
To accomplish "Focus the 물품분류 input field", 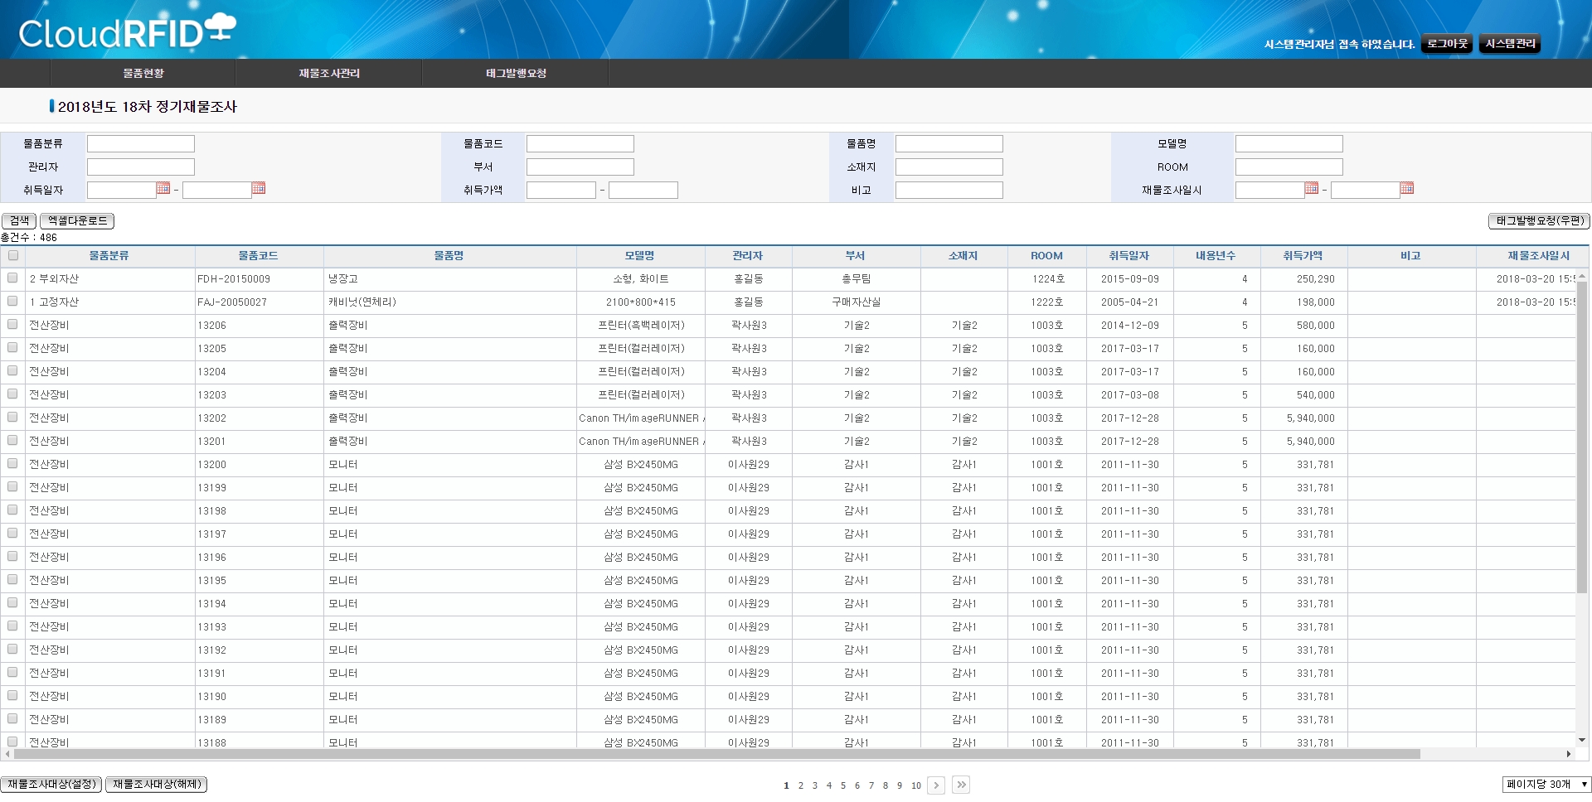I will coord(141,143).
